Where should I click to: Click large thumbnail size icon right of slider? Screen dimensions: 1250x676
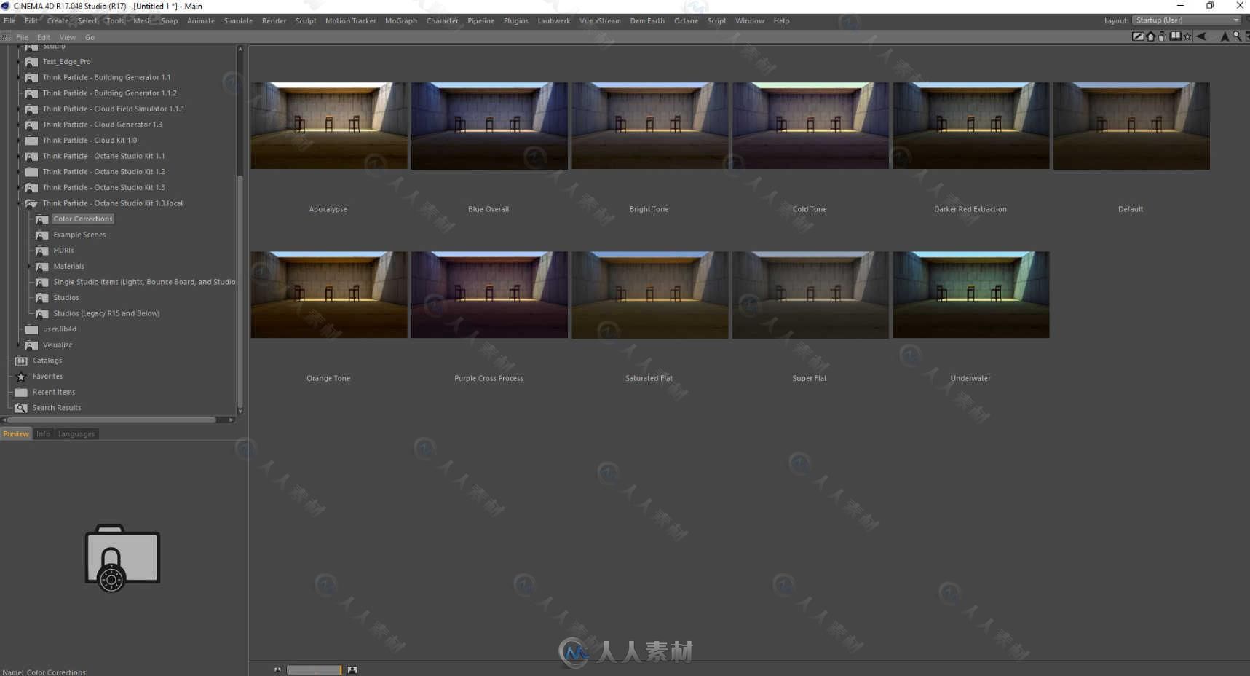(x=352, y=669)
